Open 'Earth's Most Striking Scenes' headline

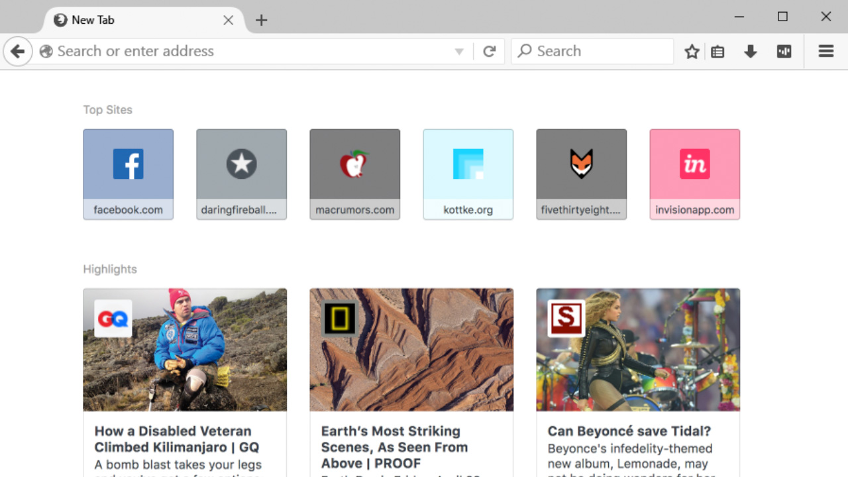(x=394, y=447)
